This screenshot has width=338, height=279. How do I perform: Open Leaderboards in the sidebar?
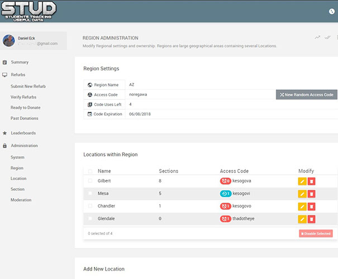click(23, 133)
